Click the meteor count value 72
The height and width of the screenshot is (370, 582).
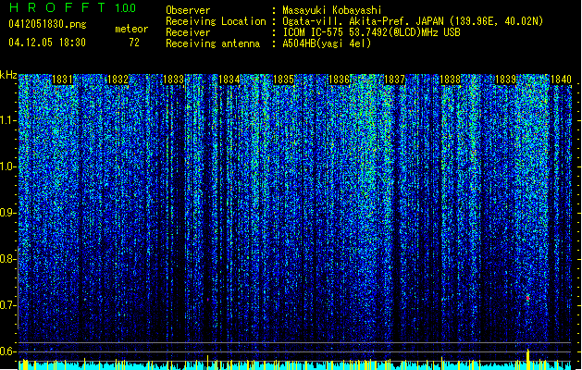(x=134, y=43)
